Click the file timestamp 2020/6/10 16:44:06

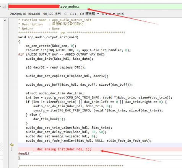pos(25,14)
